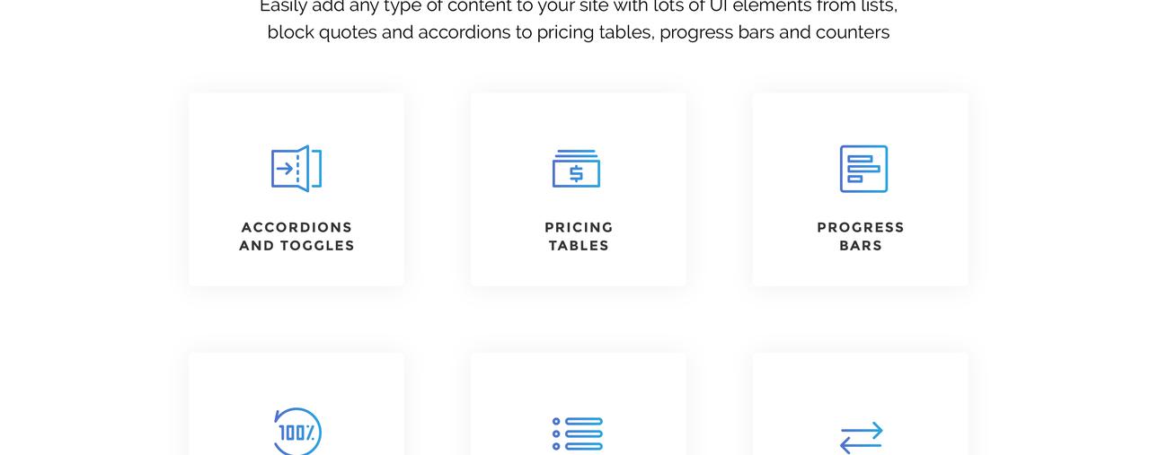This screenshot has height=455, width=1168.
Task: Click "progress bars" in the intro paragraph
Action: 716,33
